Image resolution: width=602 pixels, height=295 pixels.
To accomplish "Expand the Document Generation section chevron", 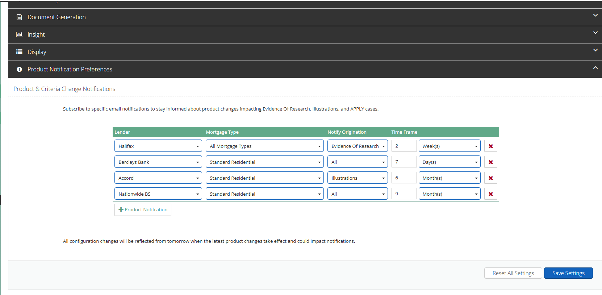I will click(595, 15).
